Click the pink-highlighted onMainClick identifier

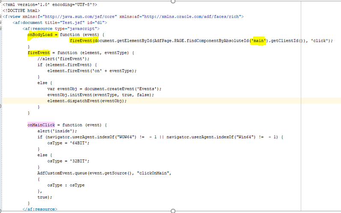click(42, 125)
